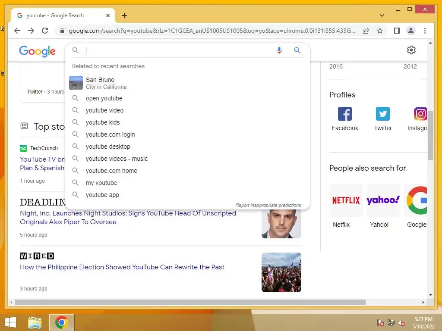Choose 'youtube videos - music' suggestion
This screenshot has width=442, height=331.
[187, 159]
